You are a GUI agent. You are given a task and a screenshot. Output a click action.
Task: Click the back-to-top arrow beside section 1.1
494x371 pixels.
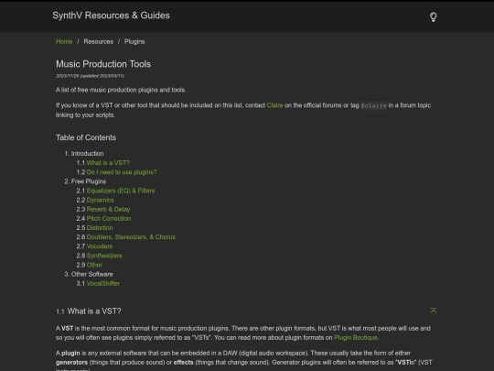(434, 311)
